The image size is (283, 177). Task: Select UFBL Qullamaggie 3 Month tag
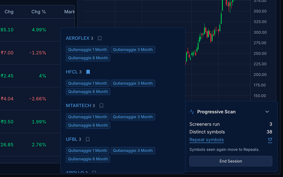point(133,150)
